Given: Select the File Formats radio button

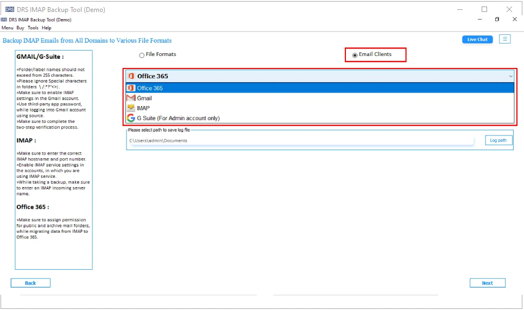Looking at the screenshot, I should [142, 55].
